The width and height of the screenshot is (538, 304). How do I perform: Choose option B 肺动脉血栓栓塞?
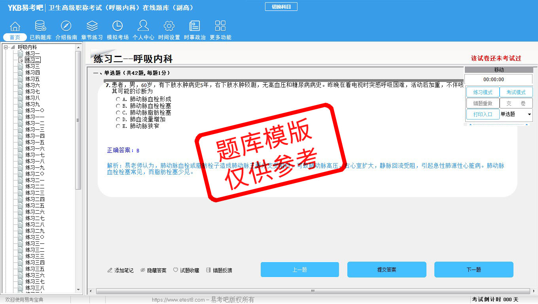(118, 106)
